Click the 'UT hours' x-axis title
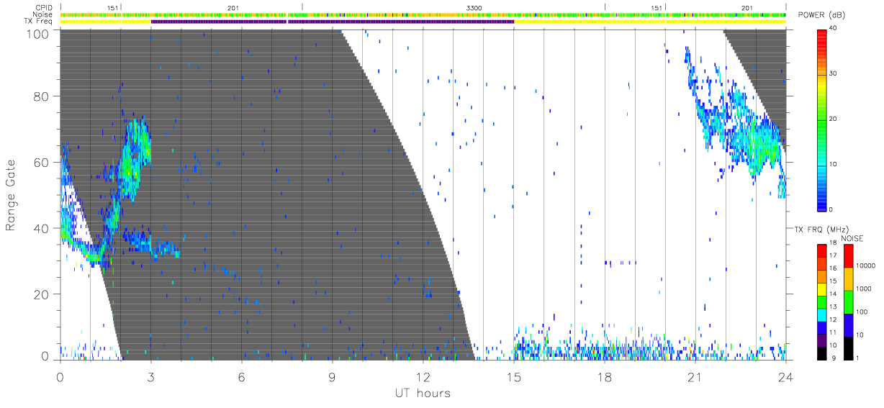Screen dimensions: 884x408 point(423,393)
